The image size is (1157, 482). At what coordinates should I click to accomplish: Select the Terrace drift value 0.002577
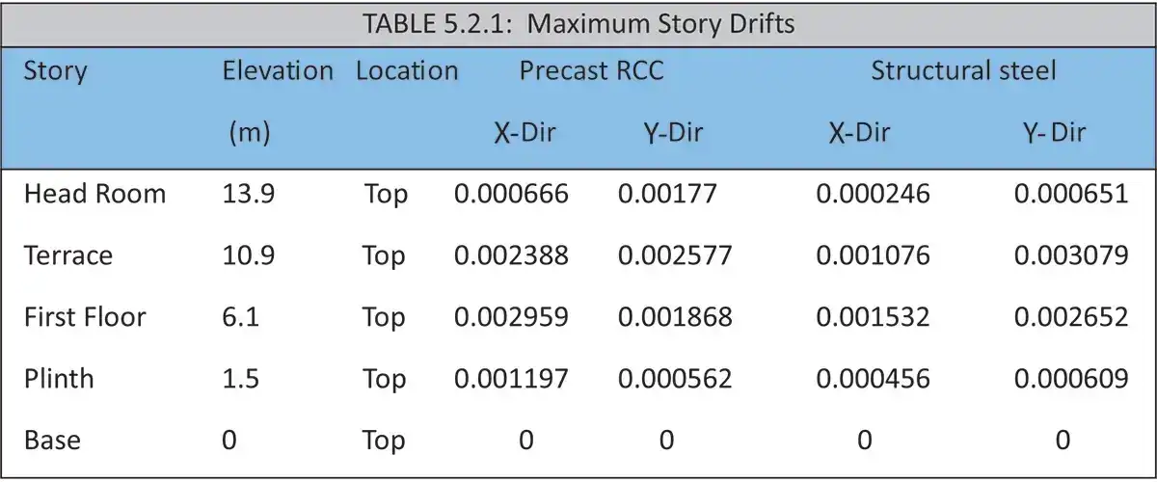coord(675,255)
